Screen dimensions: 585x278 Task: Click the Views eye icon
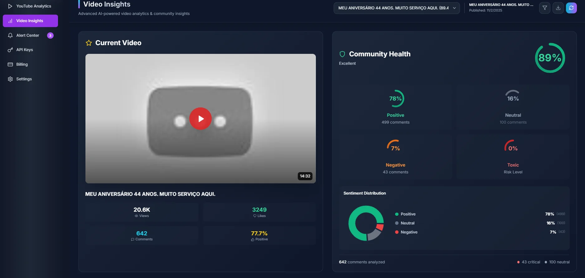point(136,216)
